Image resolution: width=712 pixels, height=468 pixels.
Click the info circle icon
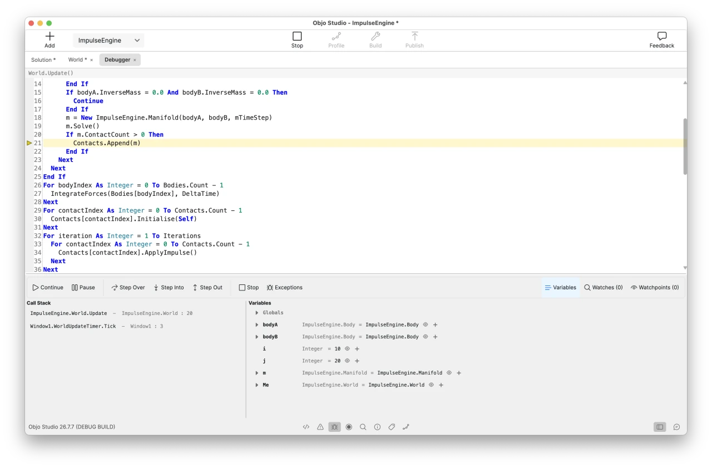[x=377, y=427]
